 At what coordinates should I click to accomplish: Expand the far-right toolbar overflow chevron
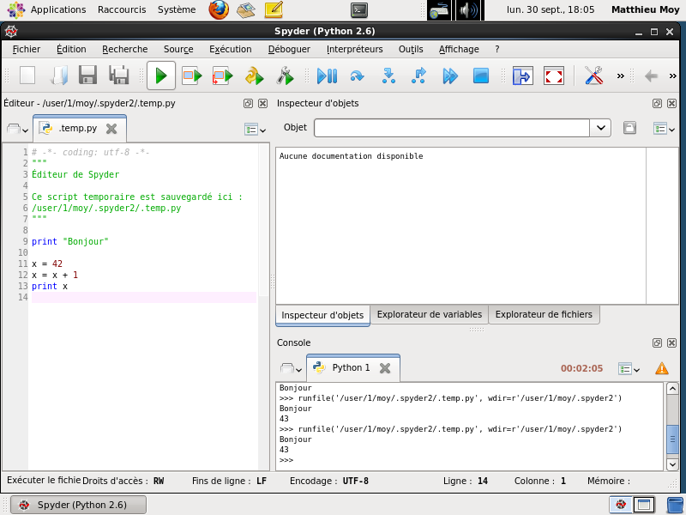pyautogui.click(x=673, y=76)
